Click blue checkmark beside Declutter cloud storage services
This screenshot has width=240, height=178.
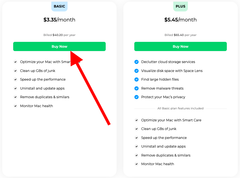[137, 62]
